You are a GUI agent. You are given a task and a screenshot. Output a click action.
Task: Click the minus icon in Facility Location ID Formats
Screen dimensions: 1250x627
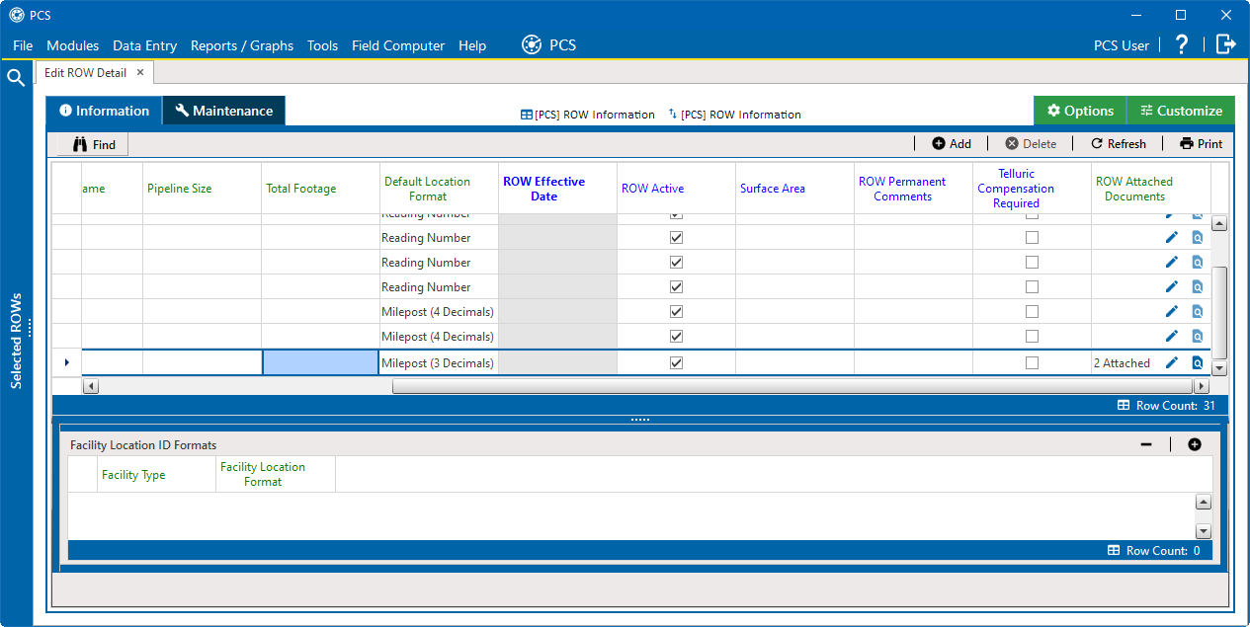coord(1146,444)
